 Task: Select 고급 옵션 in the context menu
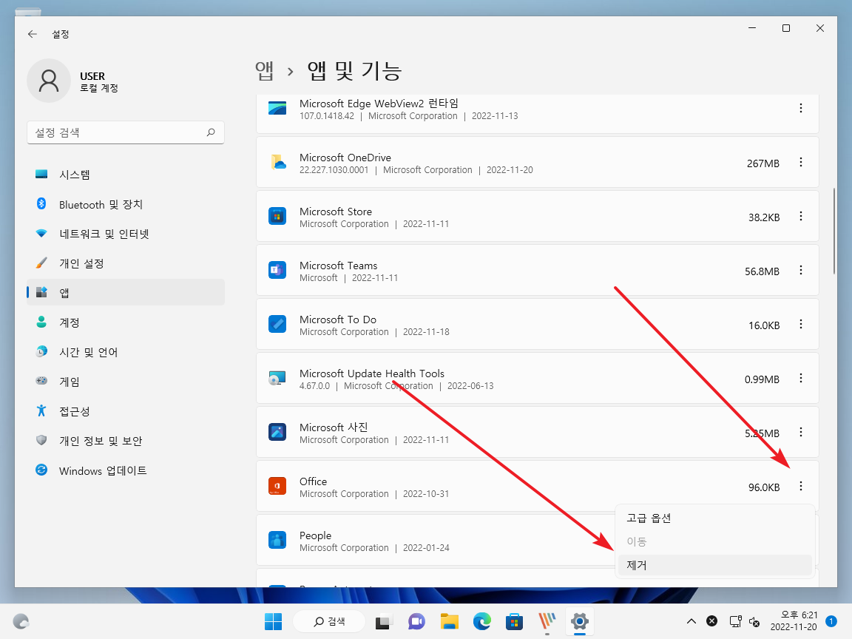pos(714,518)
